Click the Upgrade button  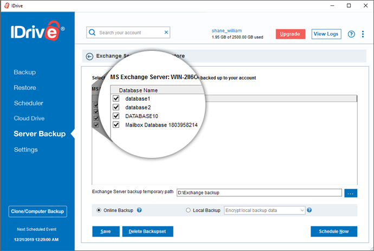(x=291, y=34)
